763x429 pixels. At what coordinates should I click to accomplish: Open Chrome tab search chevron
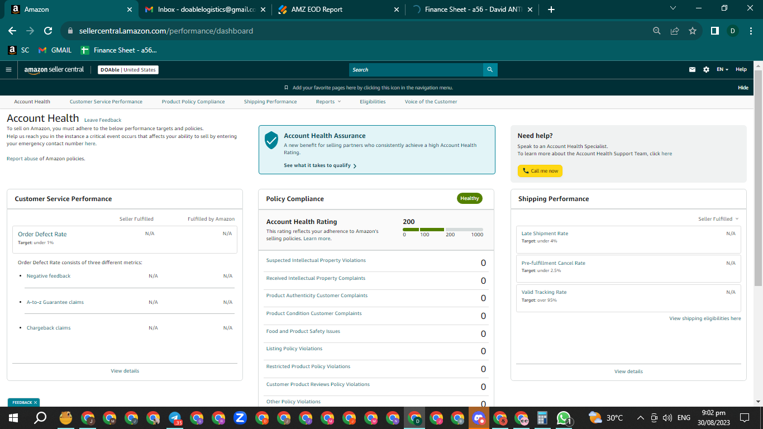[x=673, y=8]
